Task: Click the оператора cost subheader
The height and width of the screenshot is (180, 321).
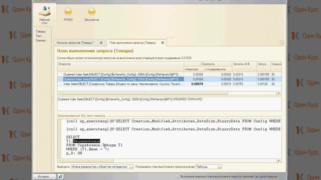Action: 194,69
